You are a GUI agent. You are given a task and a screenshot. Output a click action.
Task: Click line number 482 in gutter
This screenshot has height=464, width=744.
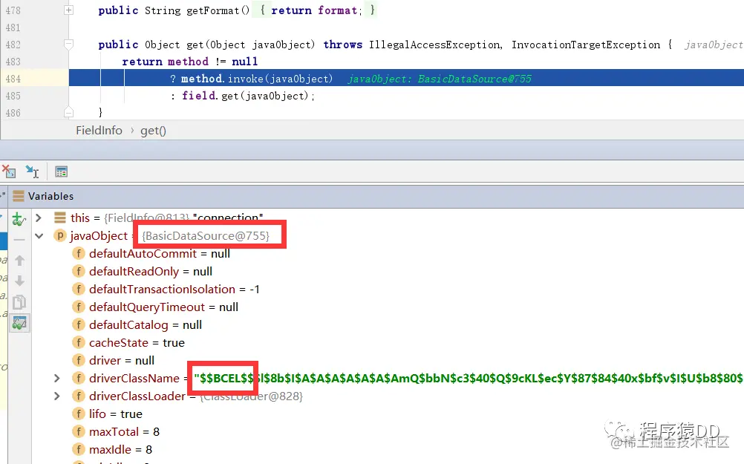point(13,45)
